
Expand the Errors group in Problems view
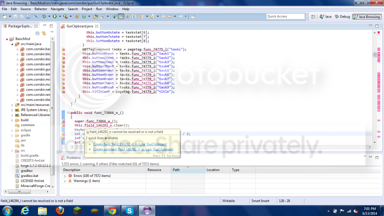point(66,176)
